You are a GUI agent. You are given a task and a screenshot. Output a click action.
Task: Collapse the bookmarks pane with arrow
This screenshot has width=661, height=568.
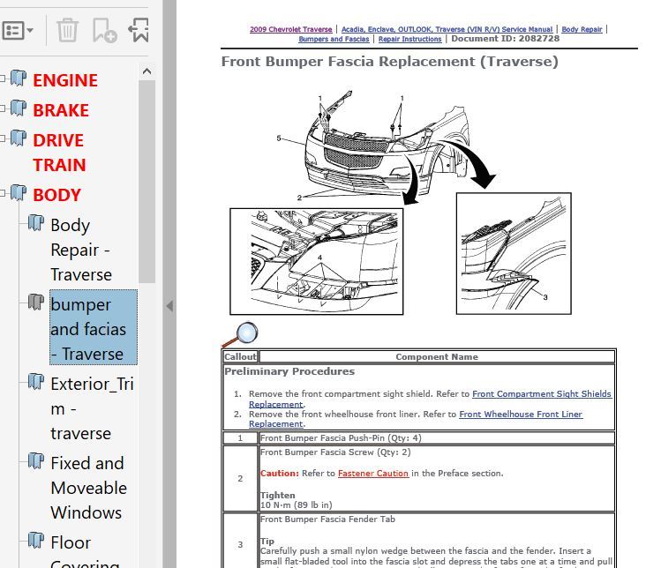point(169,306)
